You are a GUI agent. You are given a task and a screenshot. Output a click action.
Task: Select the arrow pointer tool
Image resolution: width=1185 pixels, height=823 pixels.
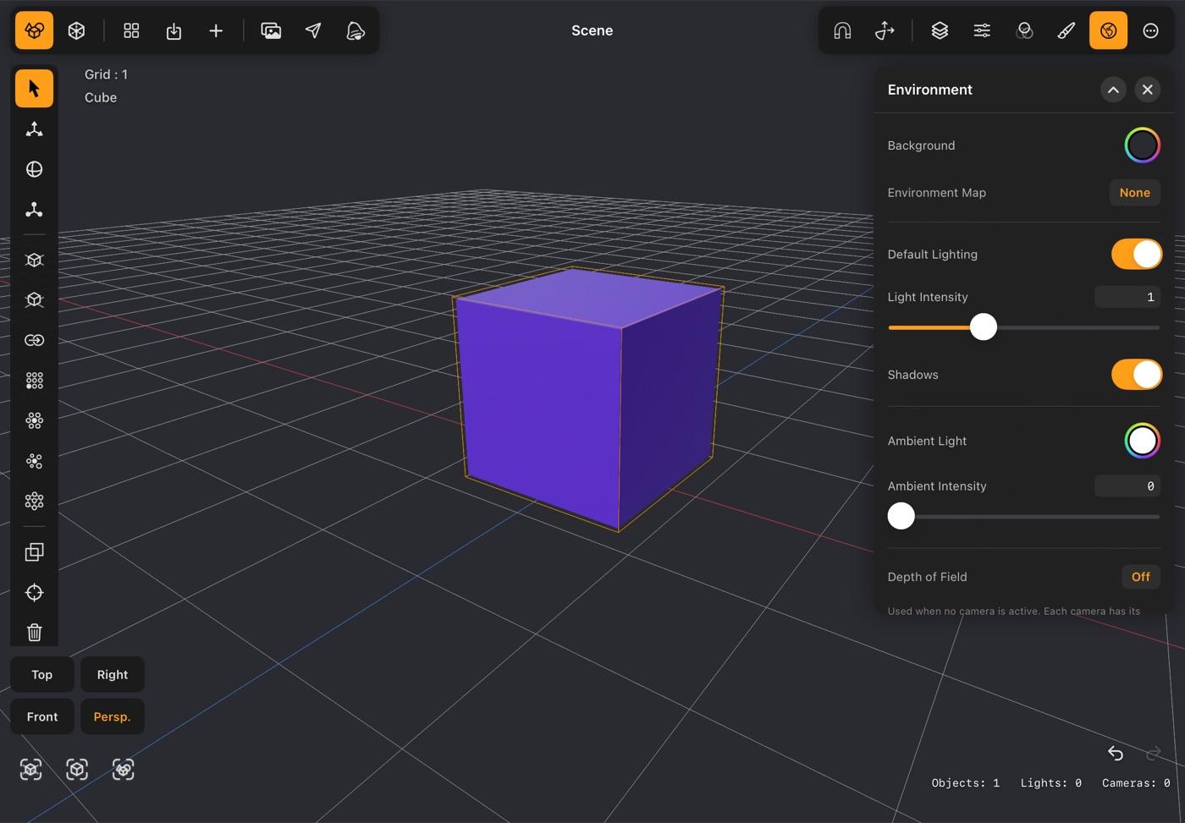(34, 89)
